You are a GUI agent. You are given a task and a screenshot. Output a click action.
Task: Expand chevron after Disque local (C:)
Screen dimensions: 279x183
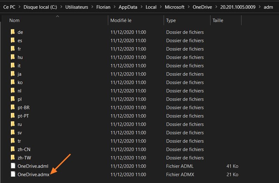[x=61, y=7]
